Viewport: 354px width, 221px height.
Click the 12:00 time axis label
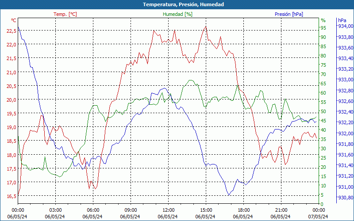[x=169, y=210]
